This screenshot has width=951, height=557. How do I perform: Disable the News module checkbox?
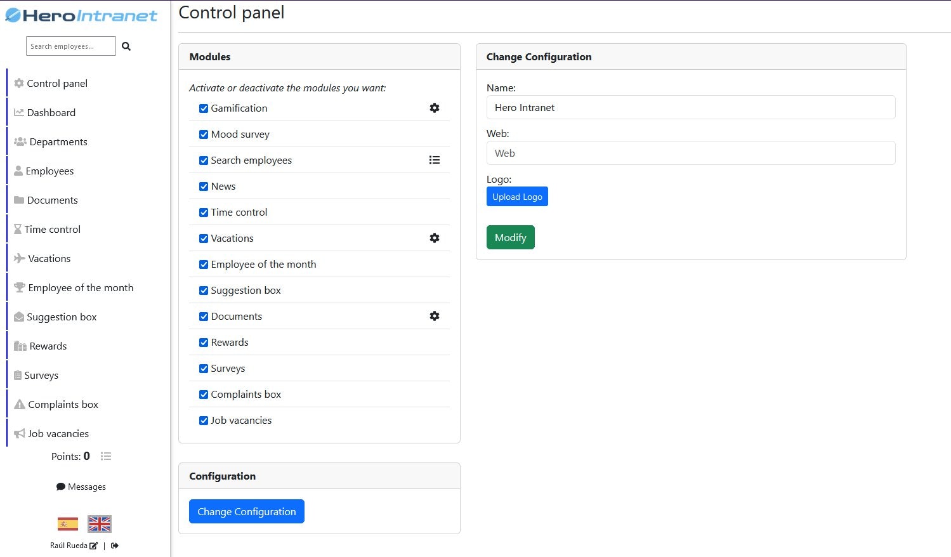click(x=204, y=187)
